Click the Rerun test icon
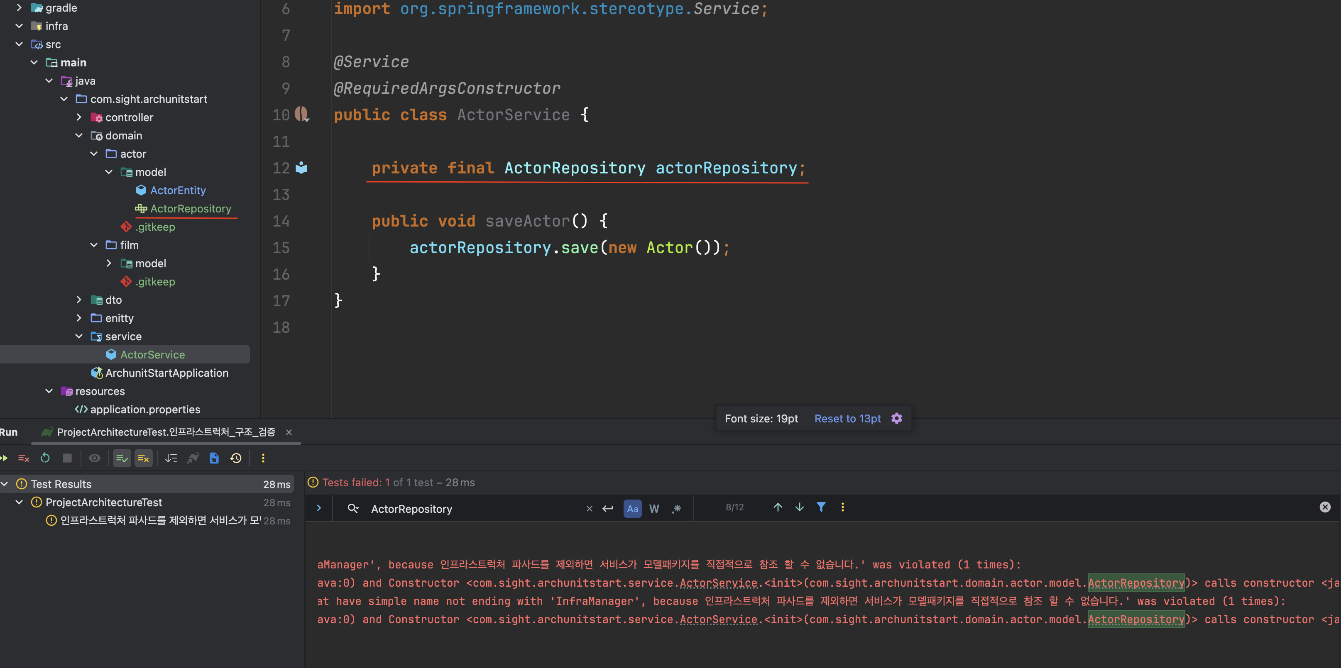The image size is (1341, 668). (x=45, y=458)
